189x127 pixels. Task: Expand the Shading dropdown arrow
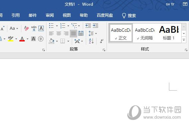pos(57,41)
